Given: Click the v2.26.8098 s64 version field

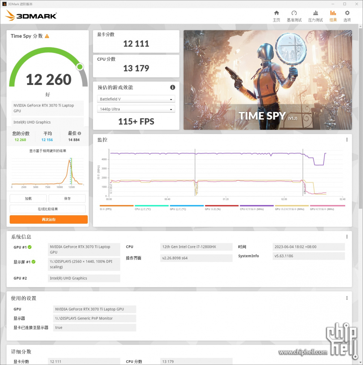Looking at the screenshot, I should 196,258.
